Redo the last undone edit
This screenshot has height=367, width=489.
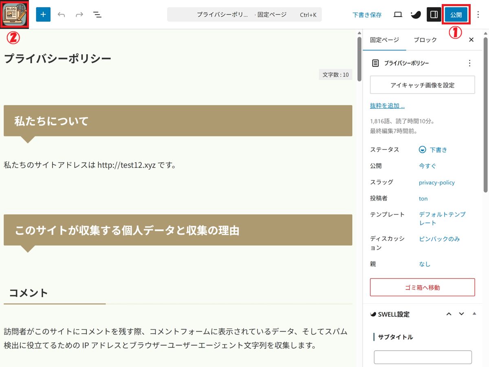(x=79, y=15)
